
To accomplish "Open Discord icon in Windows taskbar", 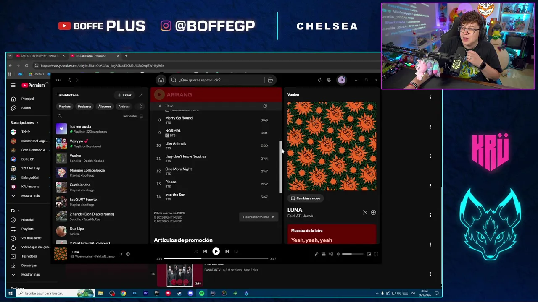I will point(190,293).
